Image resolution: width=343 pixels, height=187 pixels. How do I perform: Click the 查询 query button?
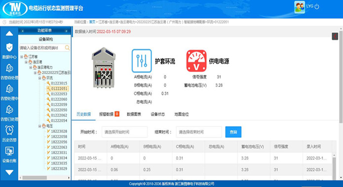233,132
